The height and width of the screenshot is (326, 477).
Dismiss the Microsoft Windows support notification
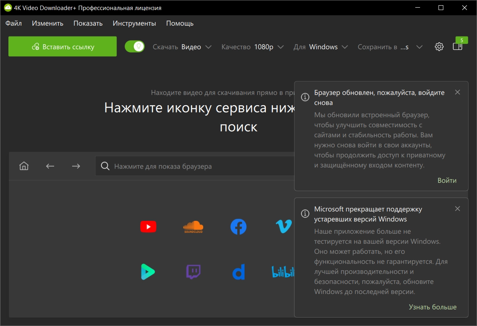(x=457, y=209)
